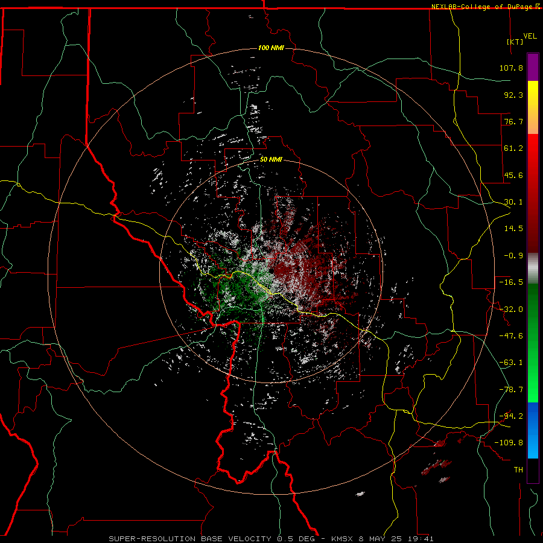Click the -32.0 legend value

point(511,310)
